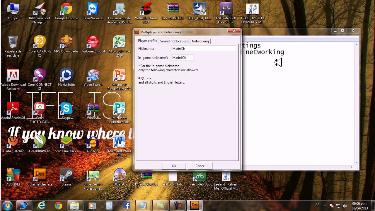375x211 pixels.
Task: Launch Start BlueStacks shortcut
Action: [x=66, y=144]
